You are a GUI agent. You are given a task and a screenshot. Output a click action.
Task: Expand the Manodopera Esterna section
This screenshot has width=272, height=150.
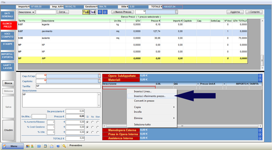[x=260, y=130]
